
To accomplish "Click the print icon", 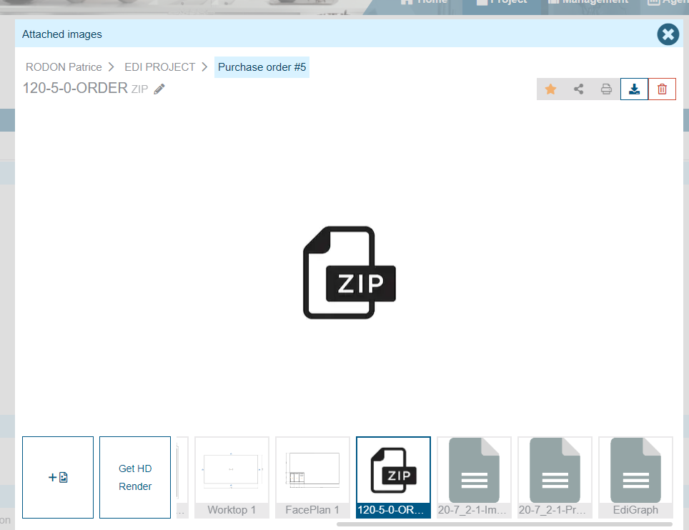I will click(x=606, y=89).
